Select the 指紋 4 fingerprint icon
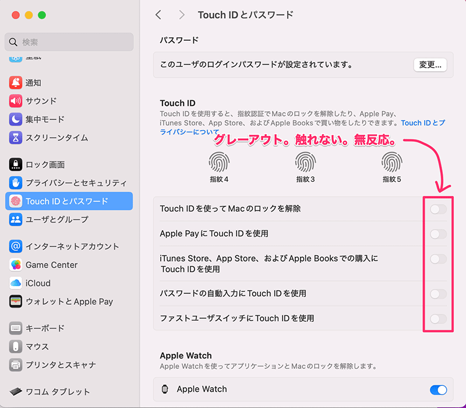This screenshot has width=466, height=408. point(219,162)
